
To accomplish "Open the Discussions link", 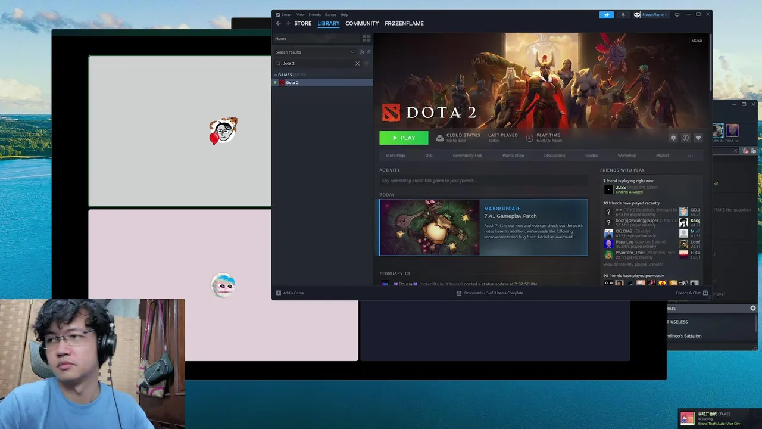I will [555, 156].
